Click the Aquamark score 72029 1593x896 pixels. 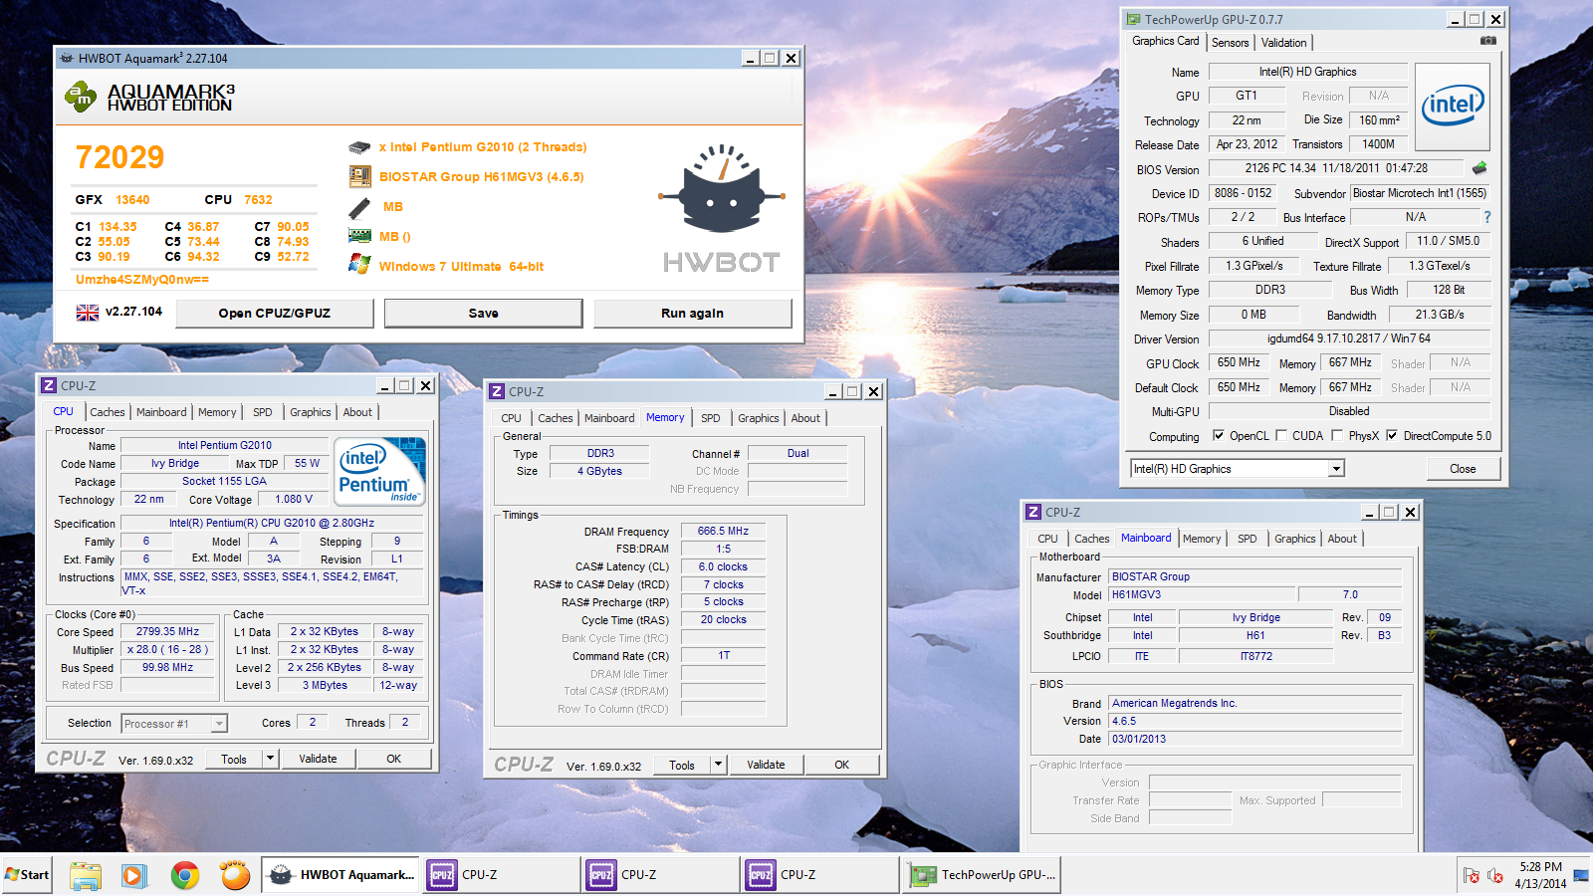point(120,157)
